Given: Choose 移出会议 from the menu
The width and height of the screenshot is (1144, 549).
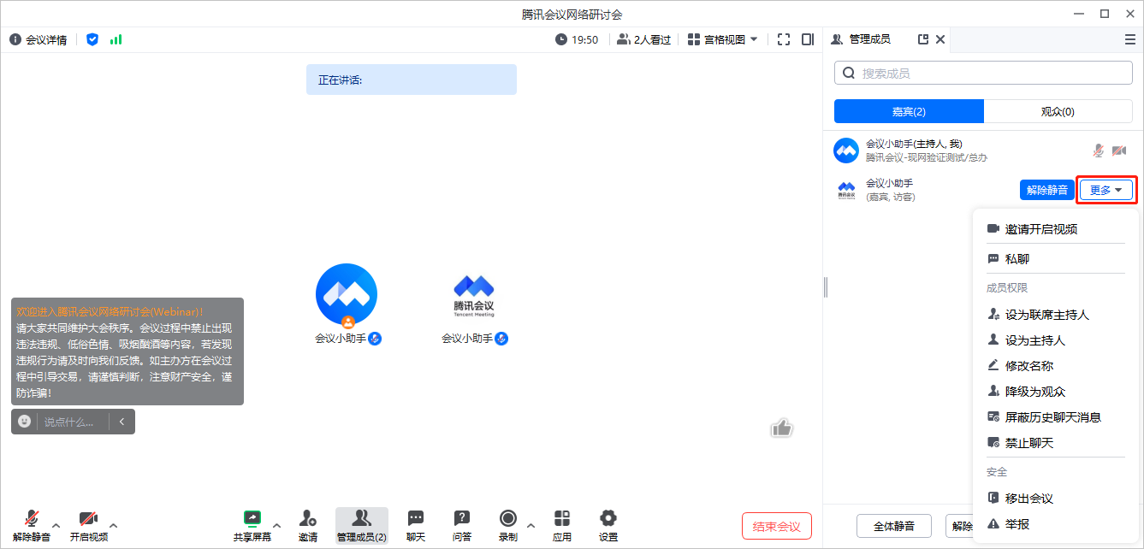Looking at the screenshot, I should [x=1058, y=499].
